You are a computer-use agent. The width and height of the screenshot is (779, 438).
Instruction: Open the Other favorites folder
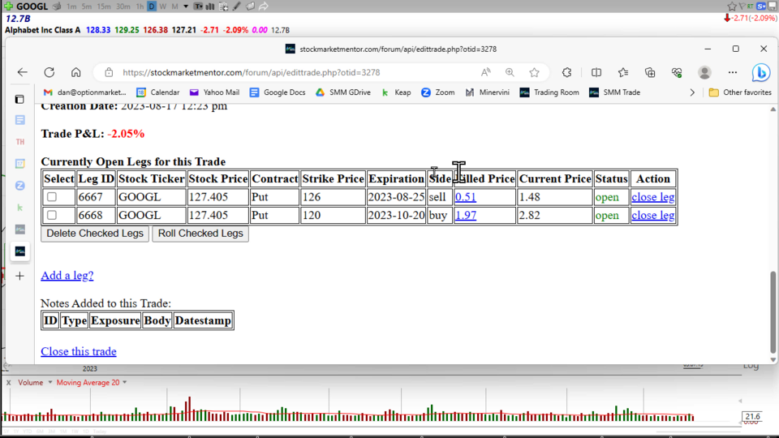740,92
